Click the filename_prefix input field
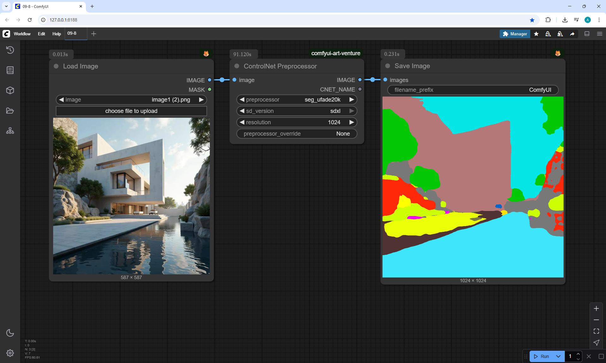Screen dimensions: 606x363 tap(472, 90)
